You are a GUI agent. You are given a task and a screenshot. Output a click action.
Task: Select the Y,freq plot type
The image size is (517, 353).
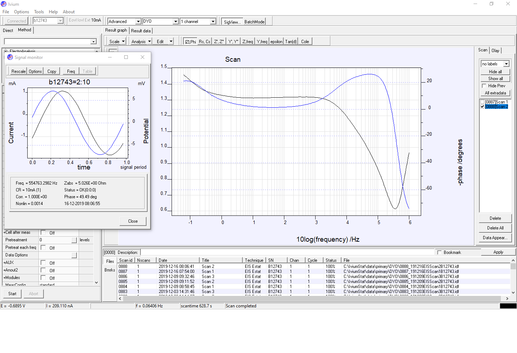tap(262, 42)
